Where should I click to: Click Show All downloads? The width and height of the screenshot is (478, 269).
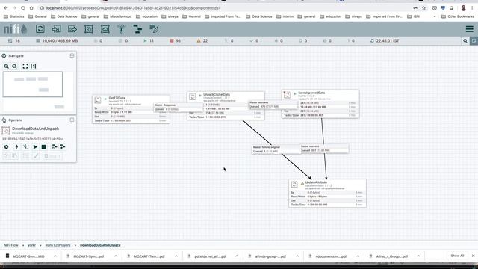457,256
